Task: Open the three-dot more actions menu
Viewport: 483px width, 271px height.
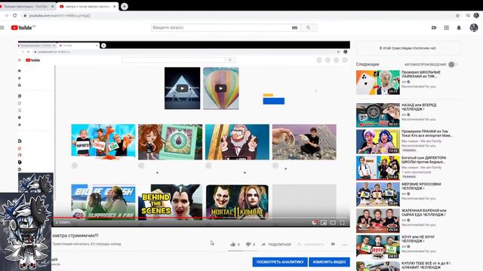Action: [x=345, y=245]
